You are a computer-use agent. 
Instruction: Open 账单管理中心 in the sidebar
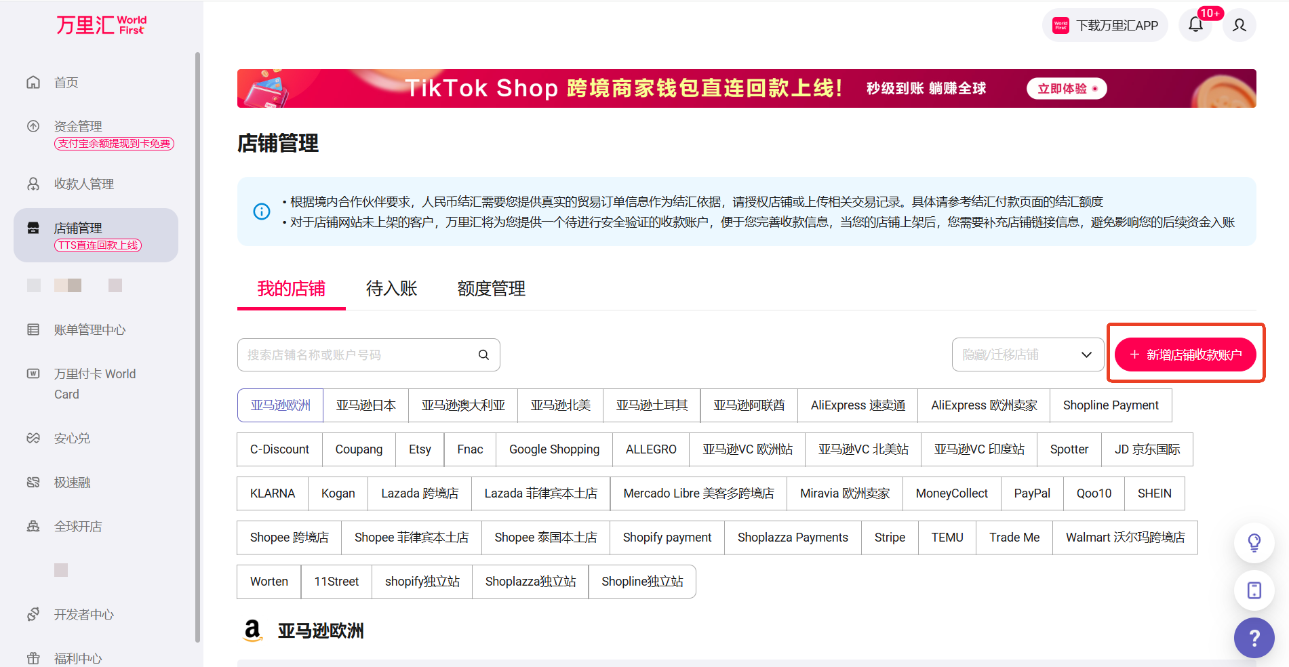pyautogui.click(x=90, y=330)
